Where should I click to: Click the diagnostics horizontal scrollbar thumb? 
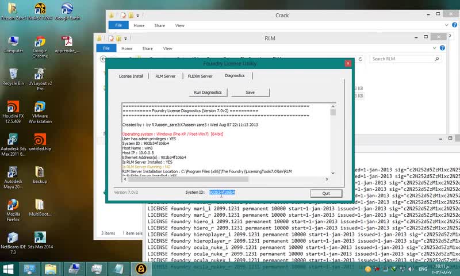pyautogui.click(x=189, y=179)
